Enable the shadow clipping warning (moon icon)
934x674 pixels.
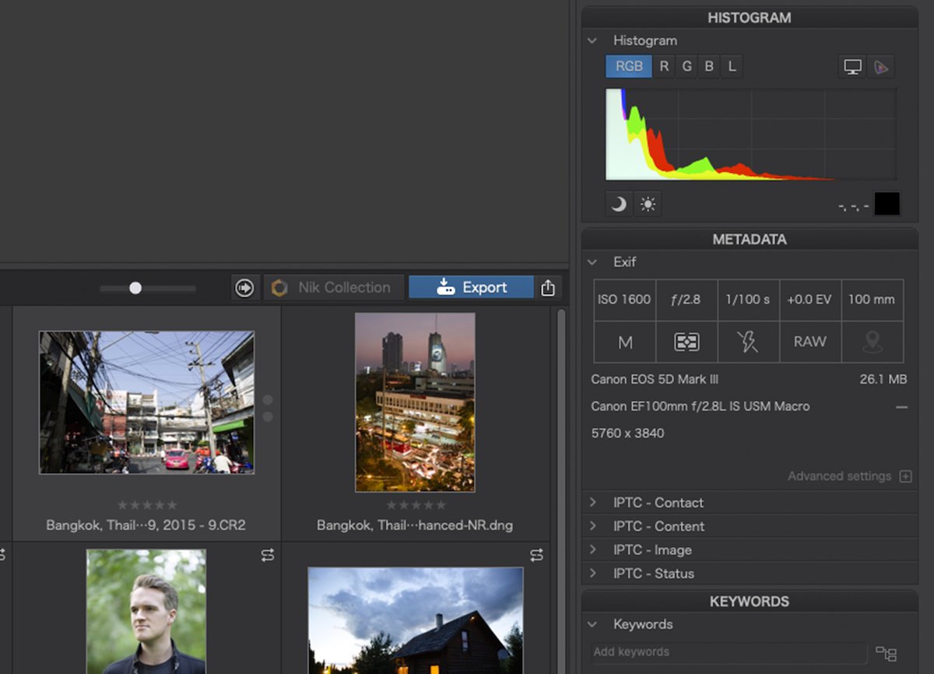[619, 203]
